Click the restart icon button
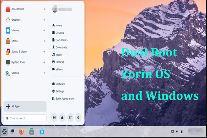This screenshot has height=138, width=207. coord(70,118)
